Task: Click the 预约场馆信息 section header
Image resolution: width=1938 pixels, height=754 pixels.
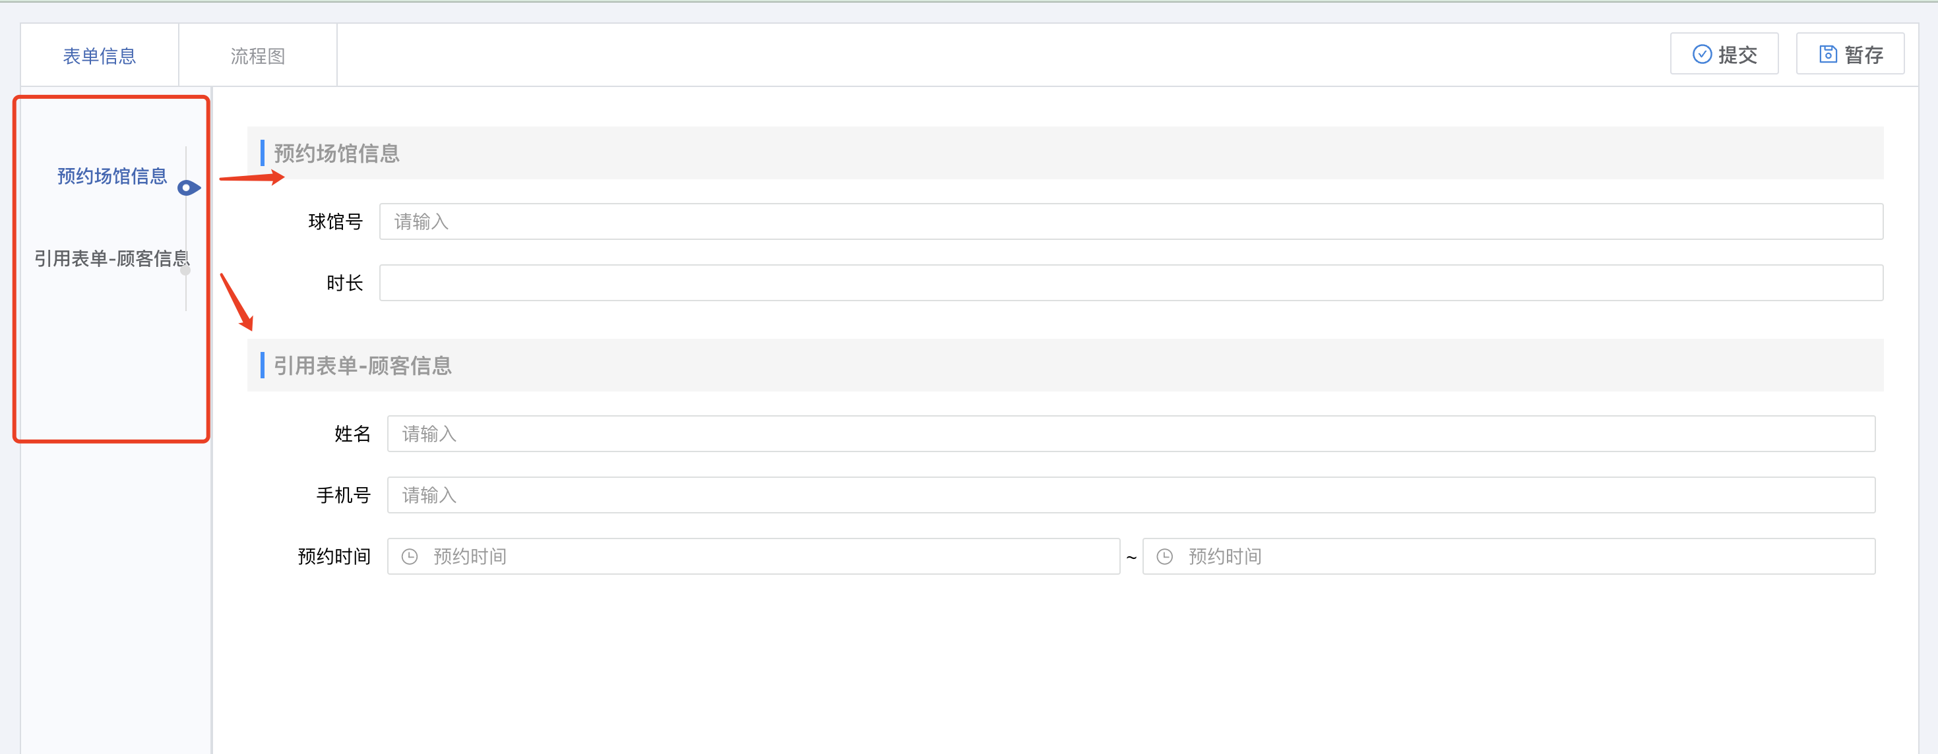Action: click(x=336, y=154)
